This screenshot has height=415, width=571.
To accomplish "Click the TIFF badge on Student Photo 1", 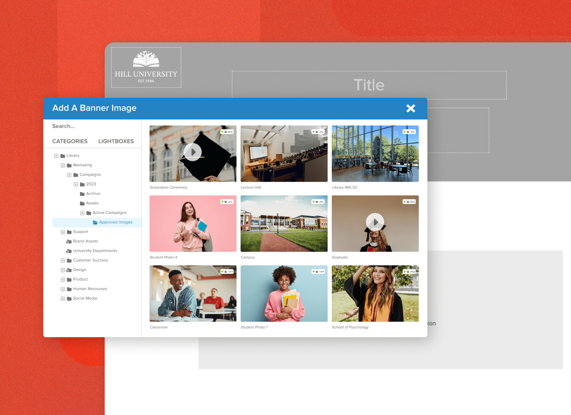I will pyautogui.click(x=318, y=272).
